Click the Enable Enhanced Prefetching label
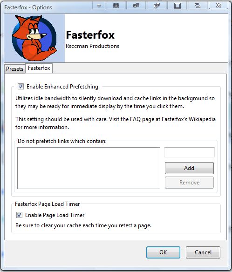The width and height of the screenshot is (232, 272). tap(62, 87)
